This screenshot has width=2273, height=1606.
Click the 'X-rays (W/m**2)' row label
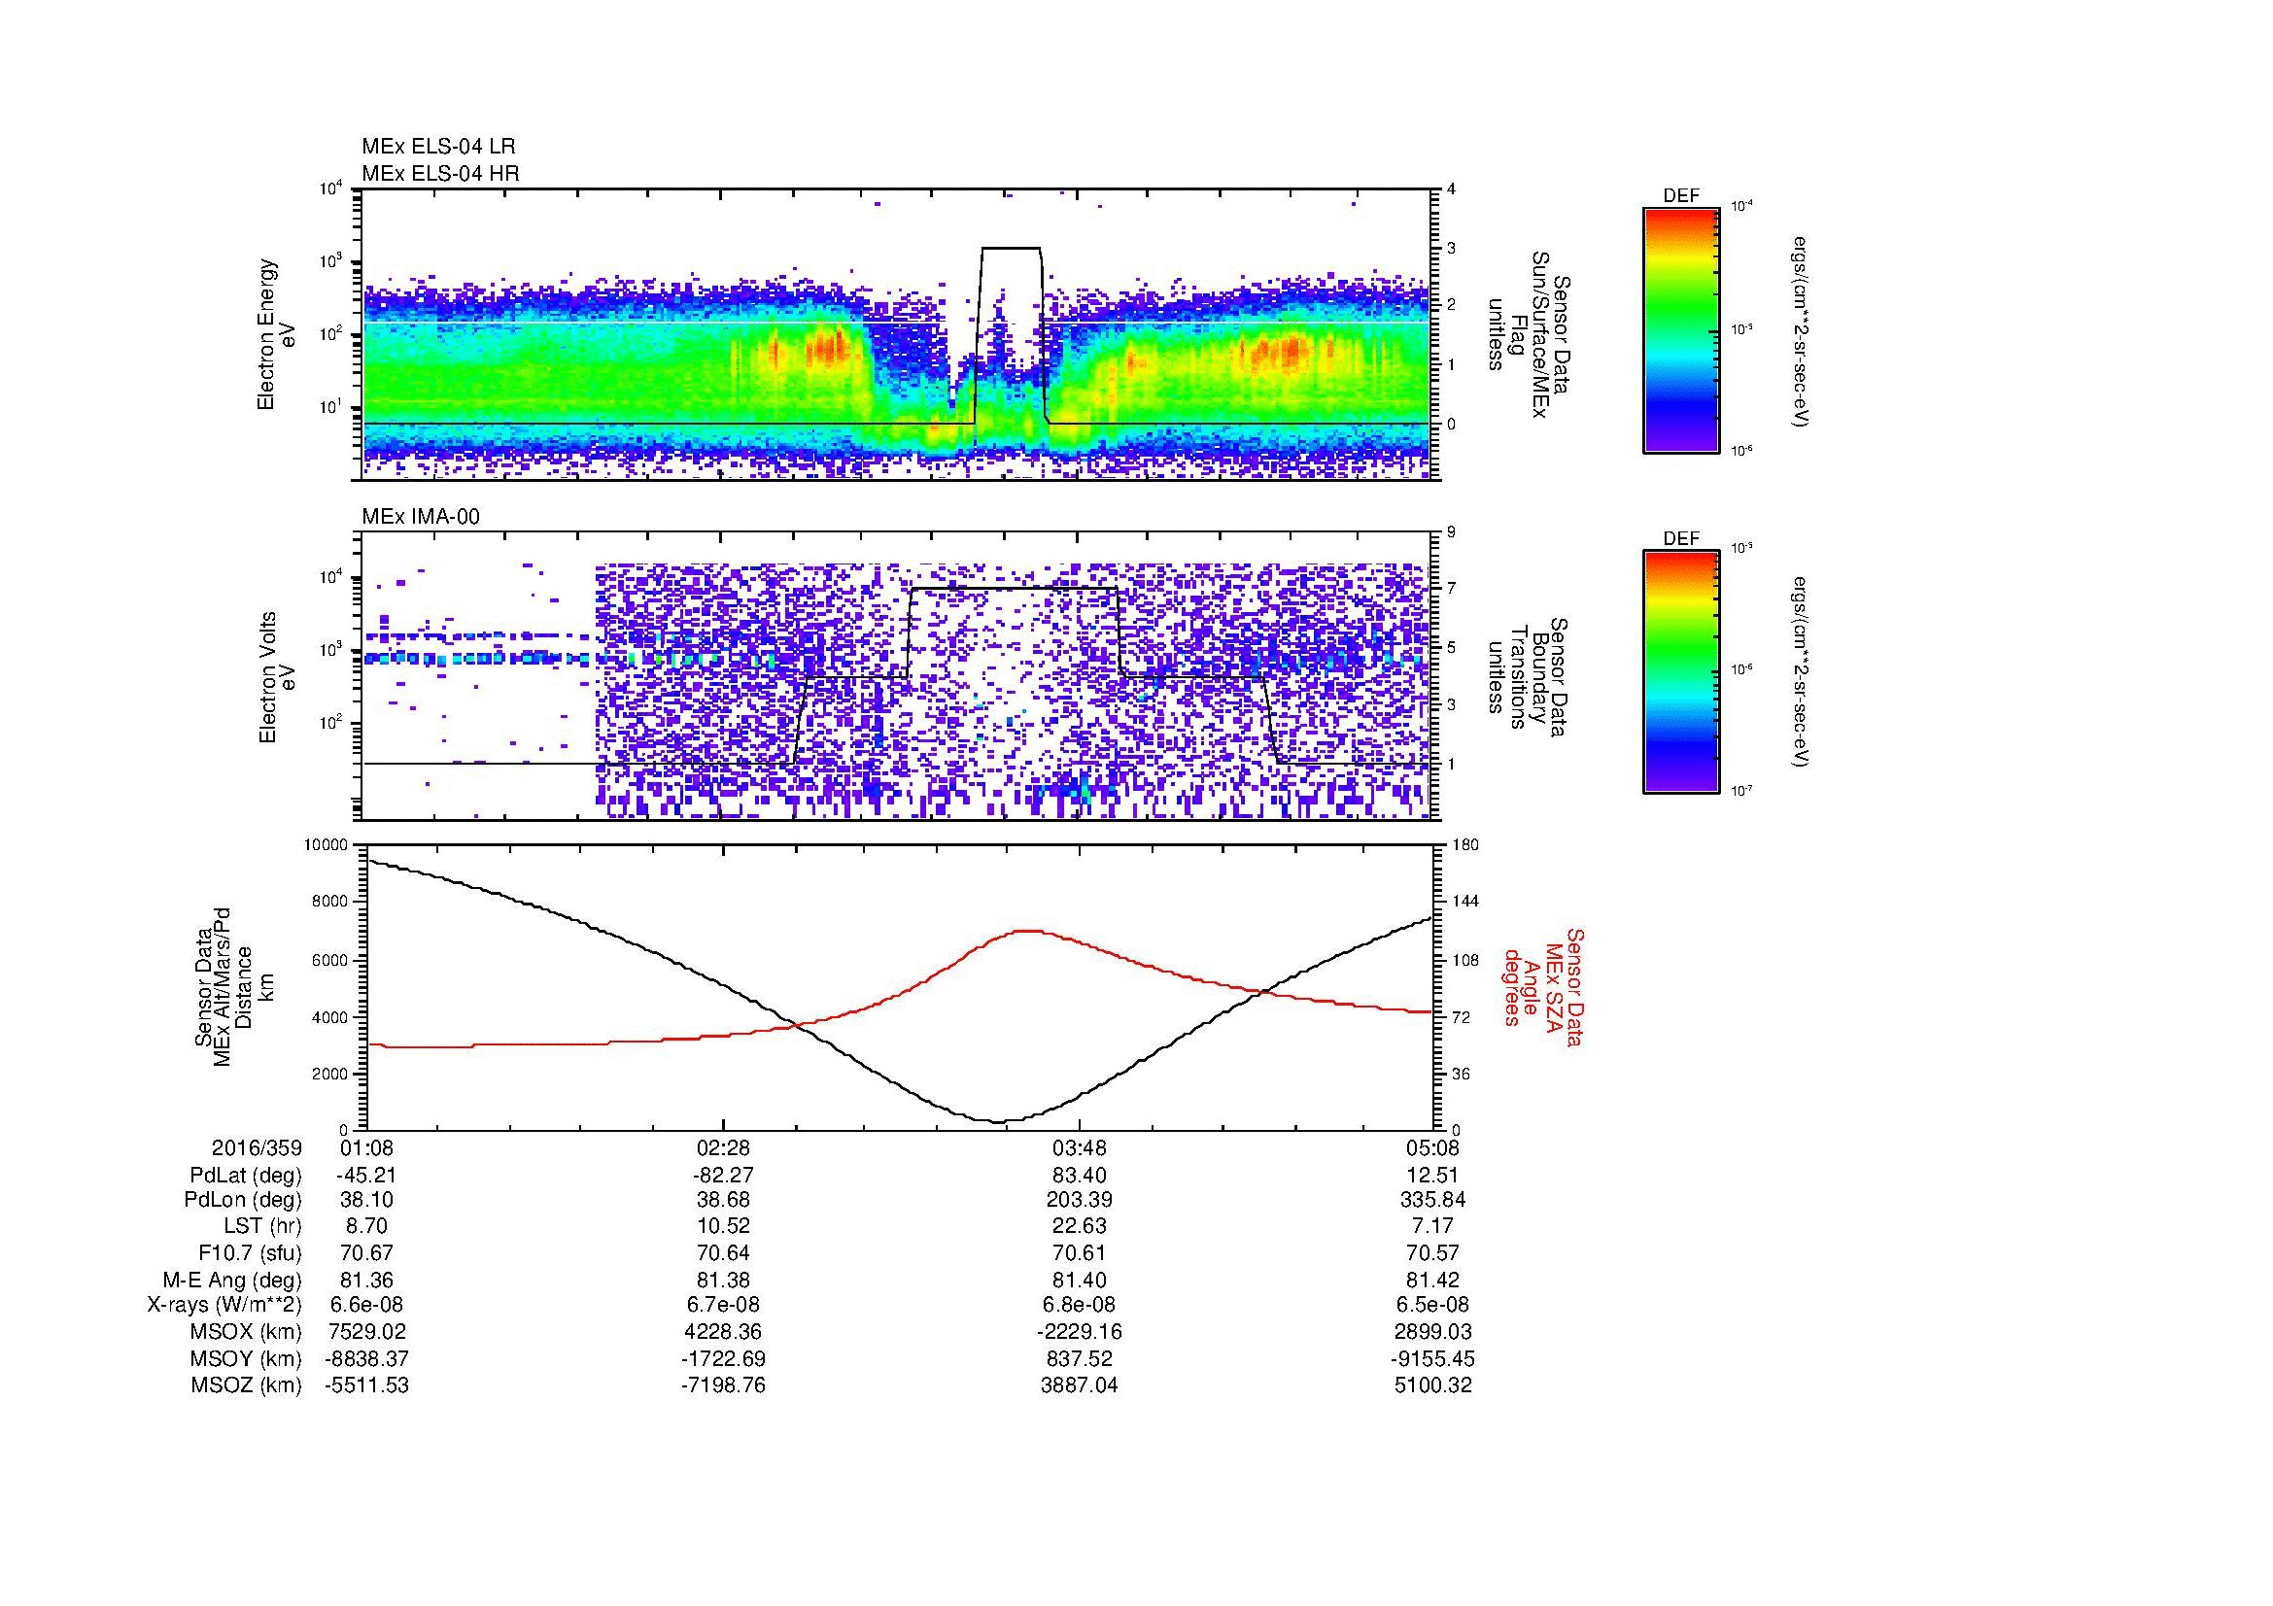(224, 1305)
